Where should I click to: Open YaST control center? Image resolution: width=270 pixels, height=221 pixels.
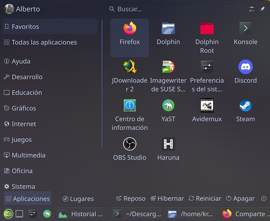[168, 110]
